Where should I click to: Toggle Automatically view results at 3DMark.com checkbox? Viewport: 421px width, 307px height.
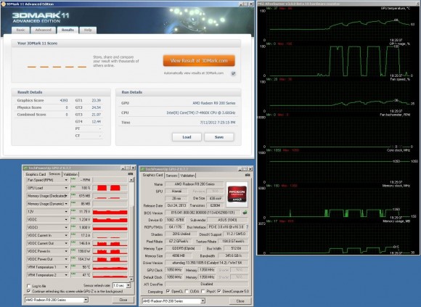(233, 73)
